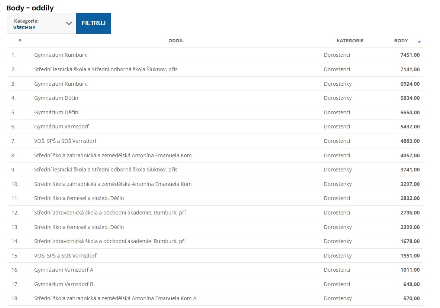Click the score 2399,00
Viewport: 440px width, 308px height.
point(410,227)
